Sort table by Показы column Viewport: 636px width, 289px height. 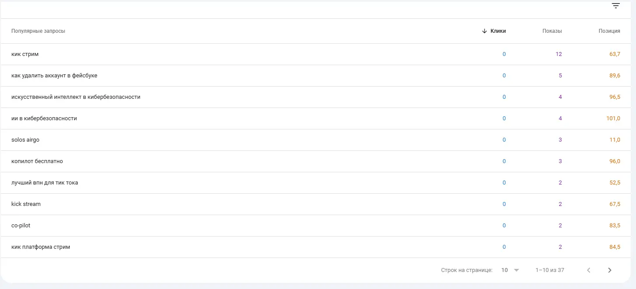pyautogui.click(x=552, y=31)
